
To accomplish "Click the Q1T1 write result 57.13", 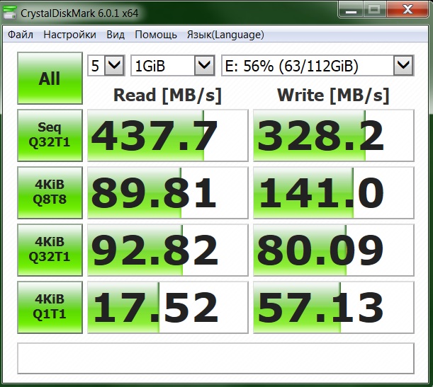I will pyautogui.click(x=334, y=307).
